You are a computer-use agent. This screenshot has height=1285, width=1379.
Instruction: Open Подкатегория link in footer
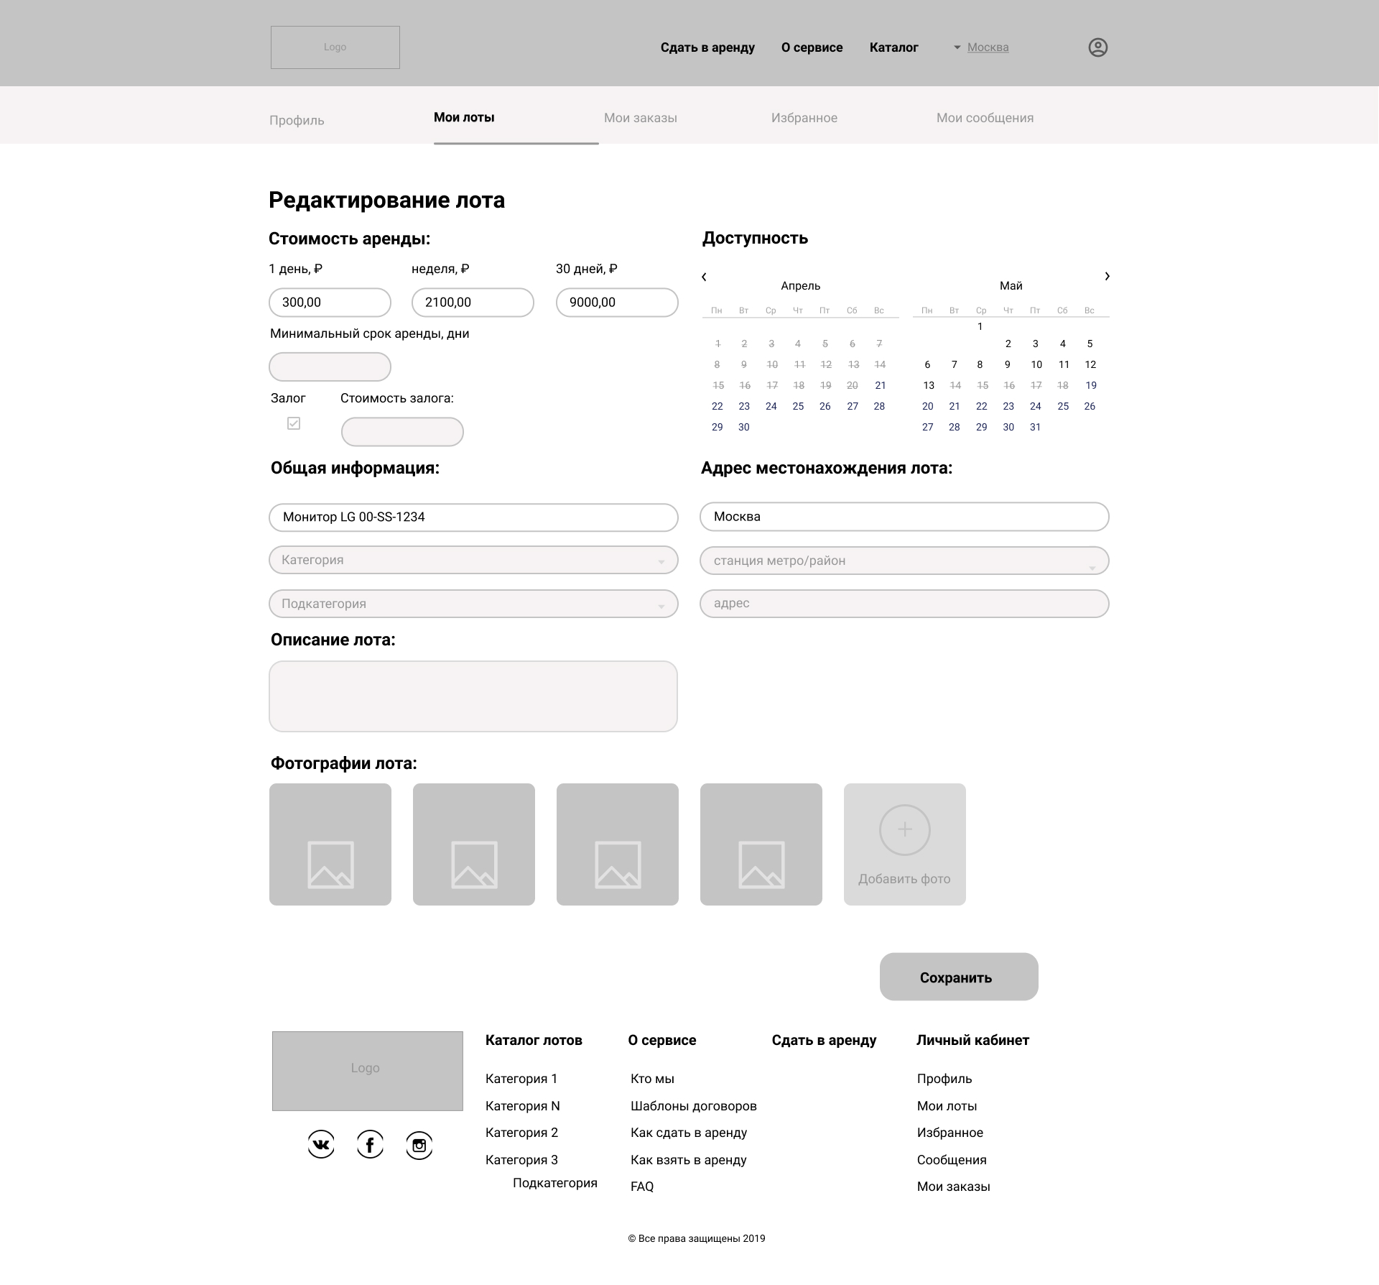coord(555,1183)
